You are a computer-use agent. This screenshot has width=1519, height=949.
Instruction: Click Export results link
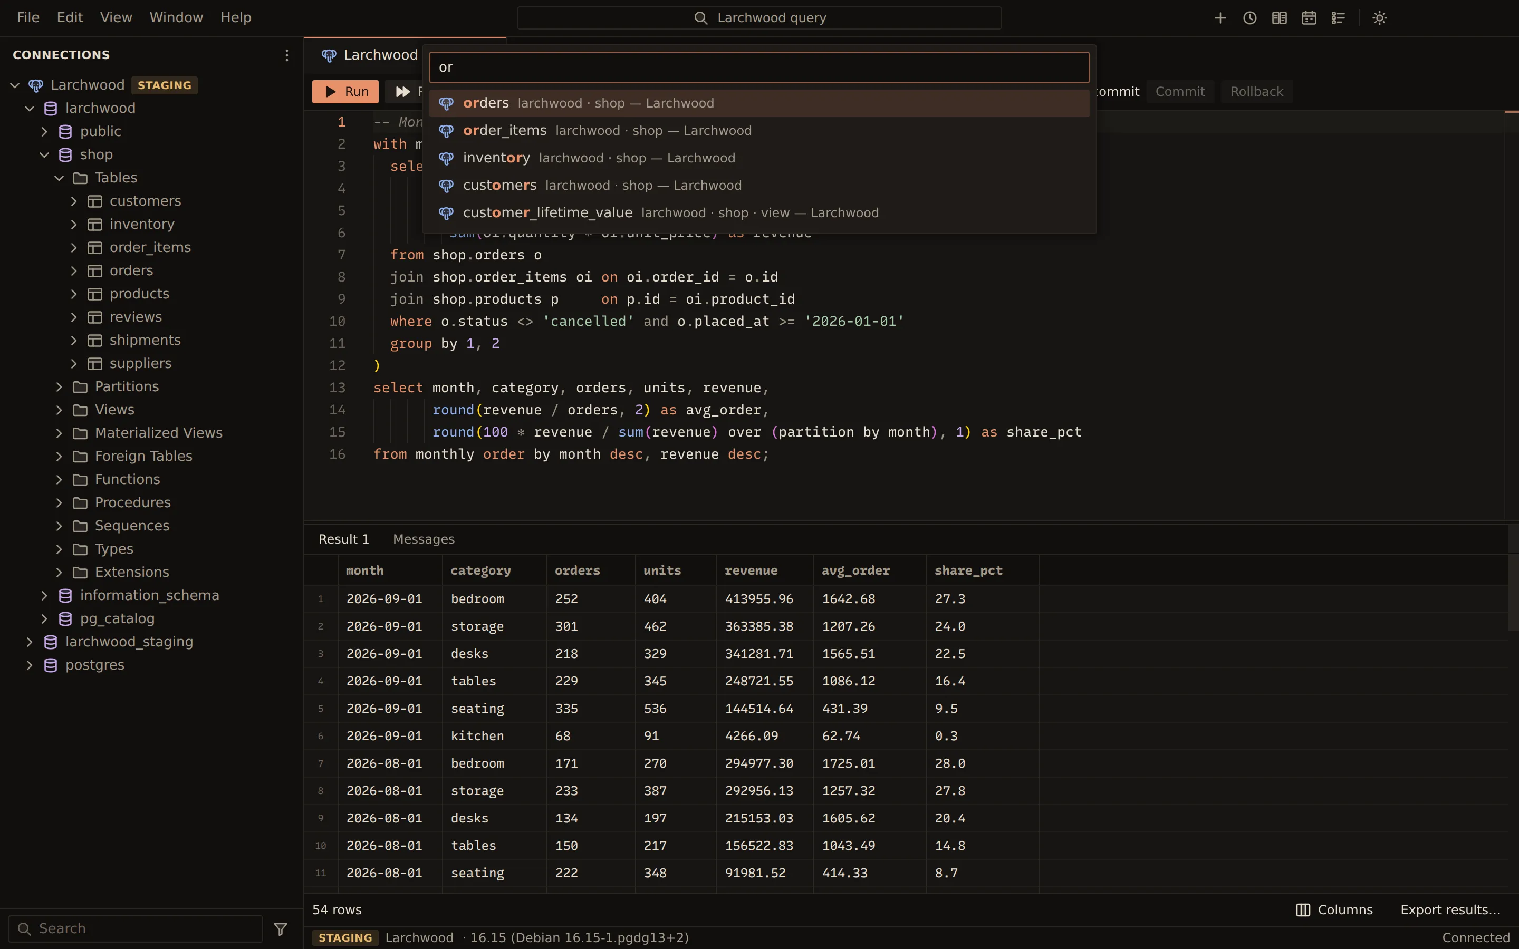click(1450, 909)
